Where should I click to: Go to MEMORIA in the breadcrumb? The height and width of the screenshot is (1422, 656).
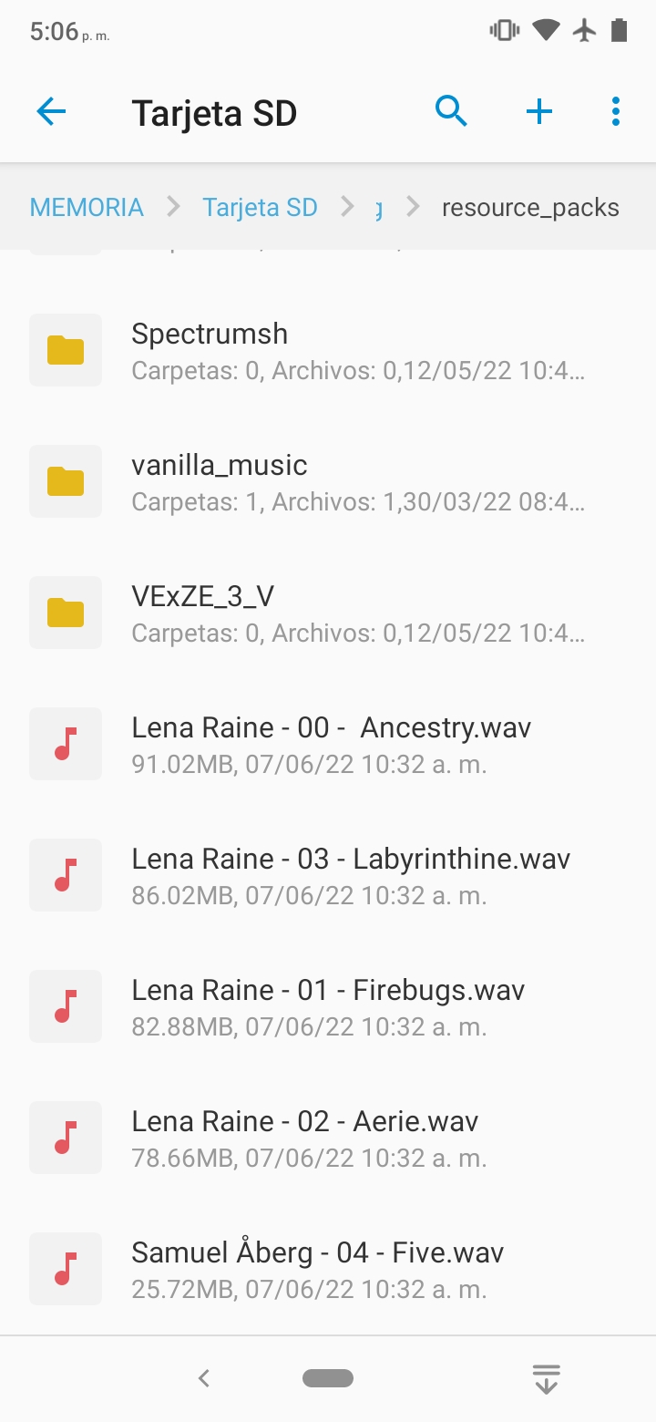point(87,208)
